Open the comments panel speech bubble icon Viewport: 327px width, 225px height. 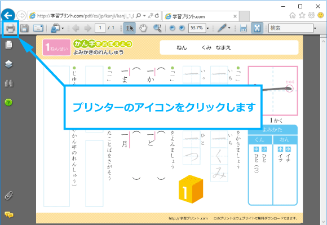click(9, 215)
